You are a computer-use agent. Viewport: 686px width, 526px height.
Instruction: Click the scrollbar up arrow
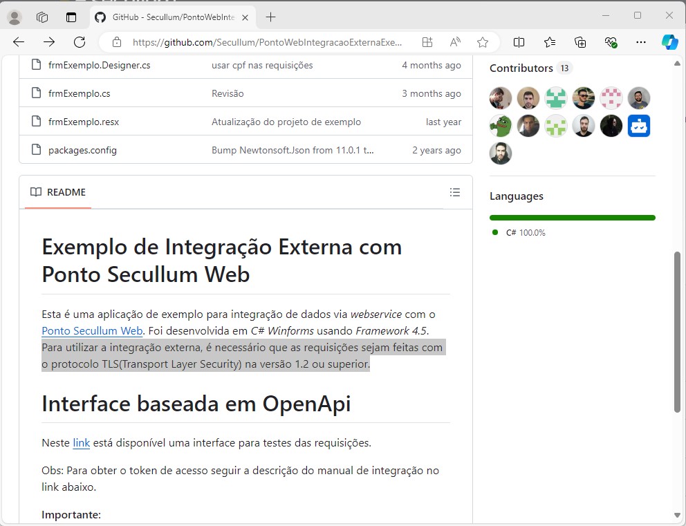pyautogui.click(x=677, y=64)
